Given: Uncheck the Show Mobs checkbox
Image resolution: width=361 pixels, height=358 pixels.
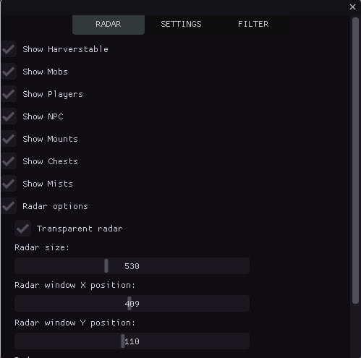Looking at the screenshot, I should tap(9, 72).
